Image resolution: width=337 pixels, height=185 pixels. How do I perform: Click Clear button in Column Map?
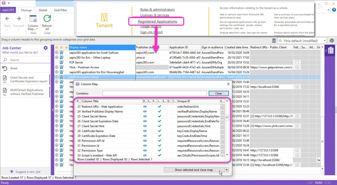[218, 93]
